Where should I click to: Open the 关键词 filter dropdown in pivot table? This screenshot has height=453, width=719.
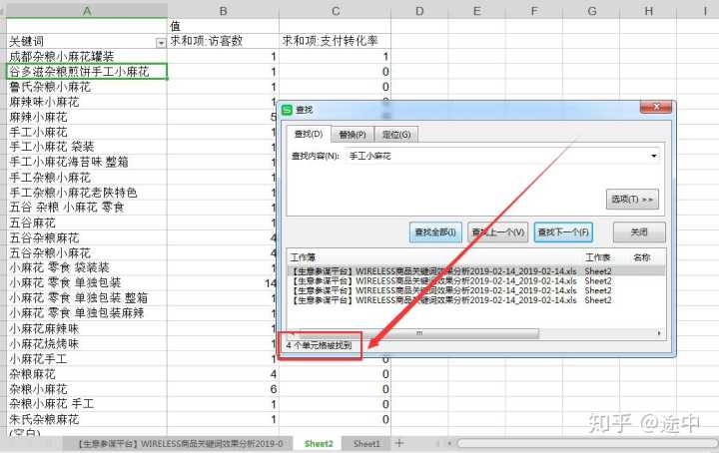point(161,42)
